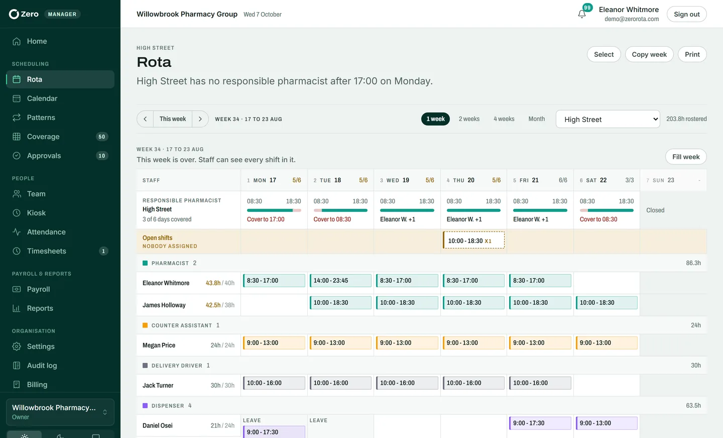The width and height of the screenshot is (723, 438).
Task: Go to the previous week arrow
Action: (145, 119)
